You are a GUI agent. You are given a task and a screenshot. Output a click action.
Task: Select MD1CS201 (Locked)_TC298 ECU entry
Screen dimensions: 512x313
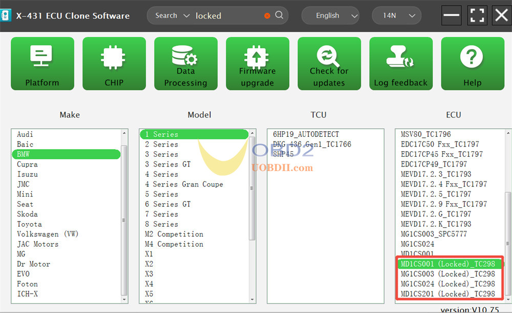click(448, 294)
